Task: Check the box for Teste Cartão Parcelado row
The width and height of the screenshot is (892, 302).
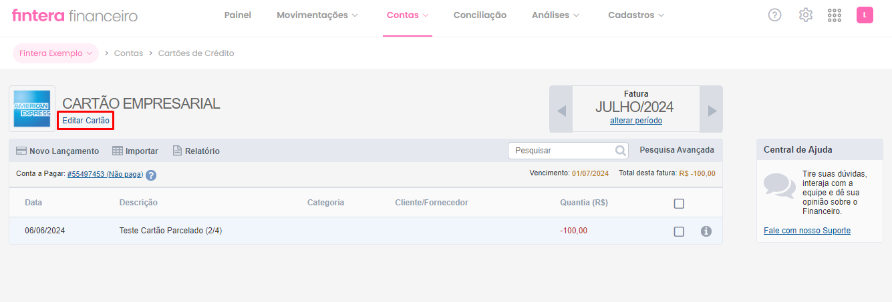Action: pos(679,231)
